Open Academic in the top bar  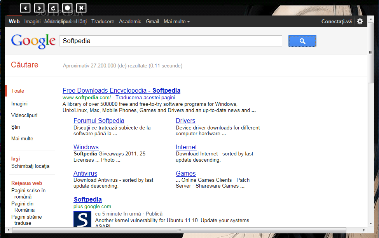coord(130,21)
